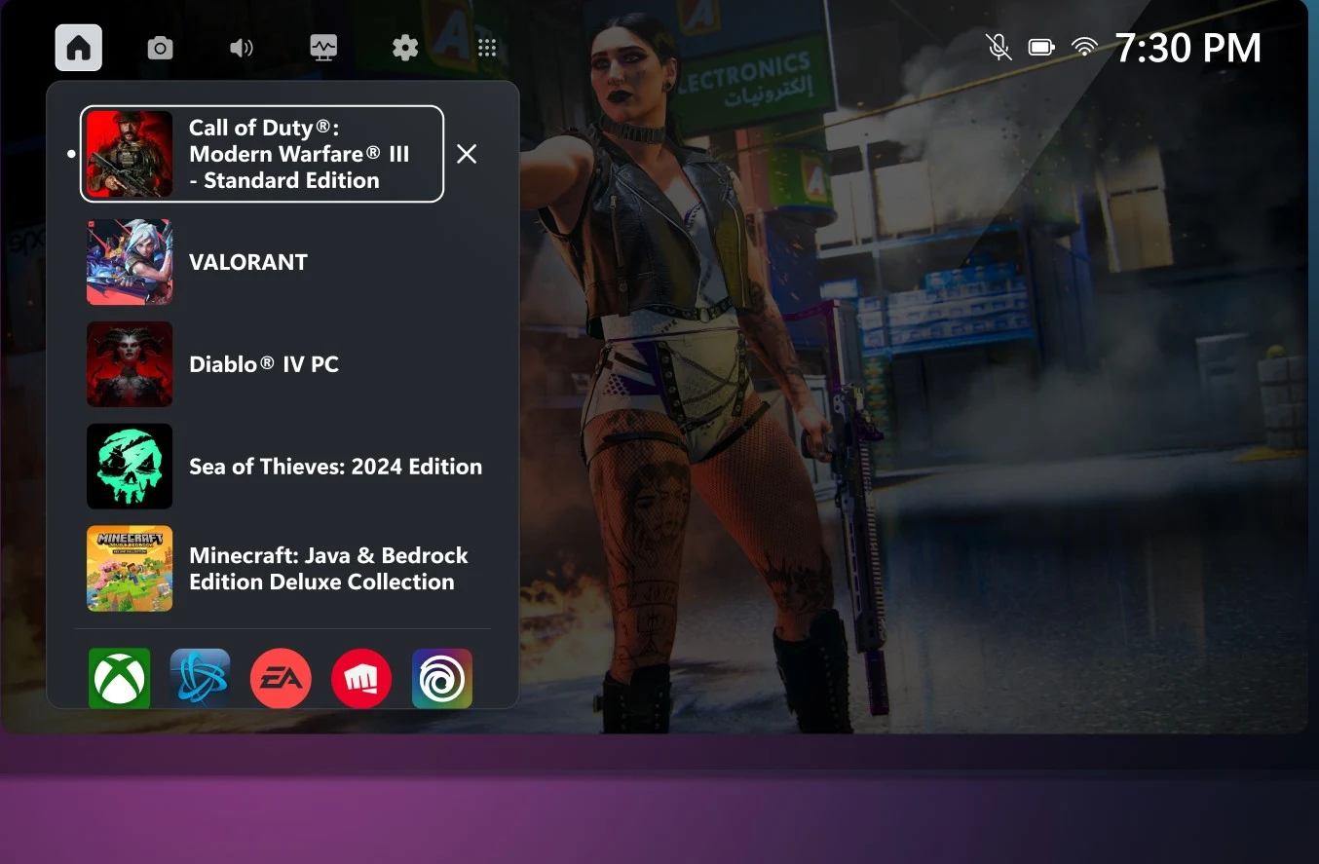This screenshot has width=1319, height=864.
Task: Close Call of Duty with the X button
Action: click(x=467, y=154)
